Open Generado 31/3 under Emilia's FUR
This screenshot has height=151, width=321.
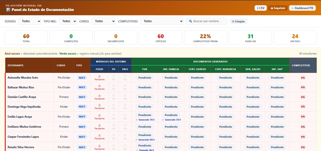(145, 120)
